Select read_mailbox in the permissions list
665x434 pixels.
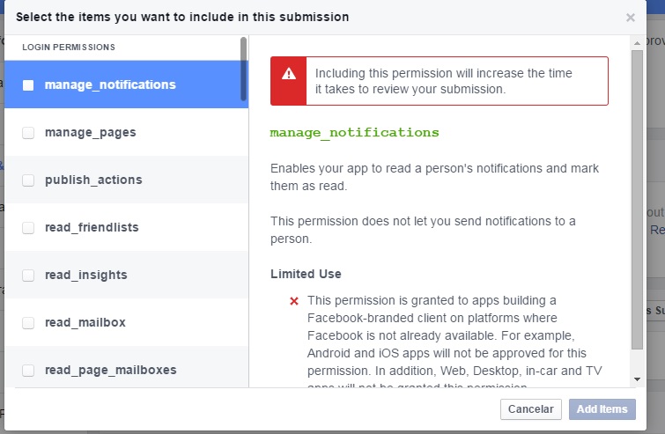[126, 322]
